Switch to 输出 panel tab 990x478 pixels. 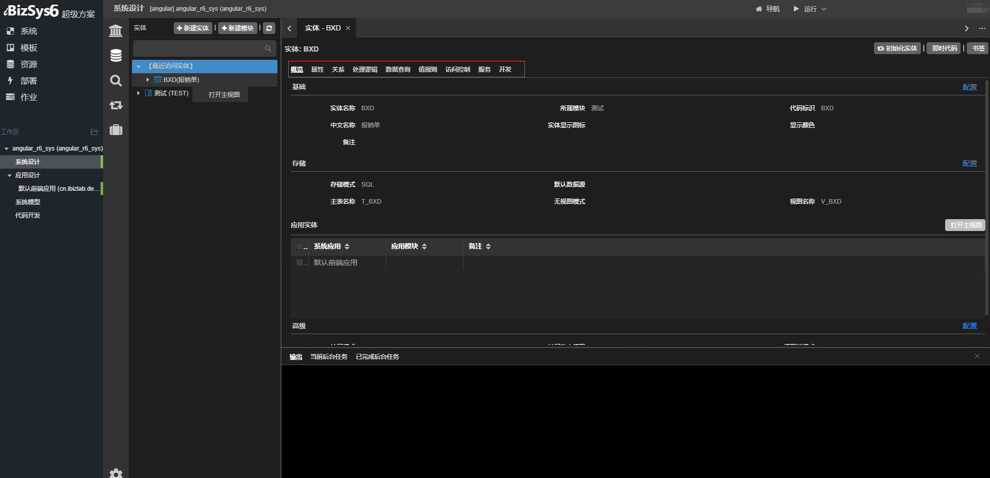point(296,357)
